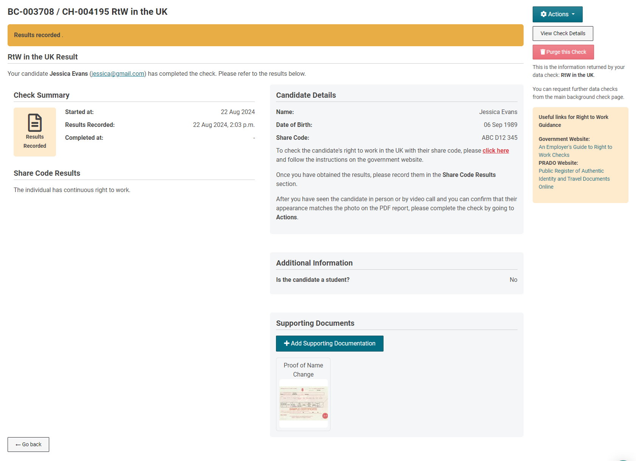
Task: Click the plus icon on Add Supporting Documentation
Action: (287, 344)
